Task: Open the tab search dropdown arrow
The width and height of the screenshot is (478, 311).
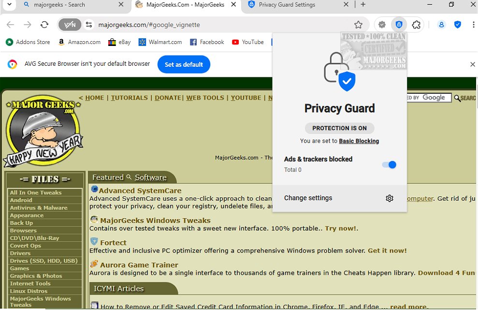Action: point(10,4)
